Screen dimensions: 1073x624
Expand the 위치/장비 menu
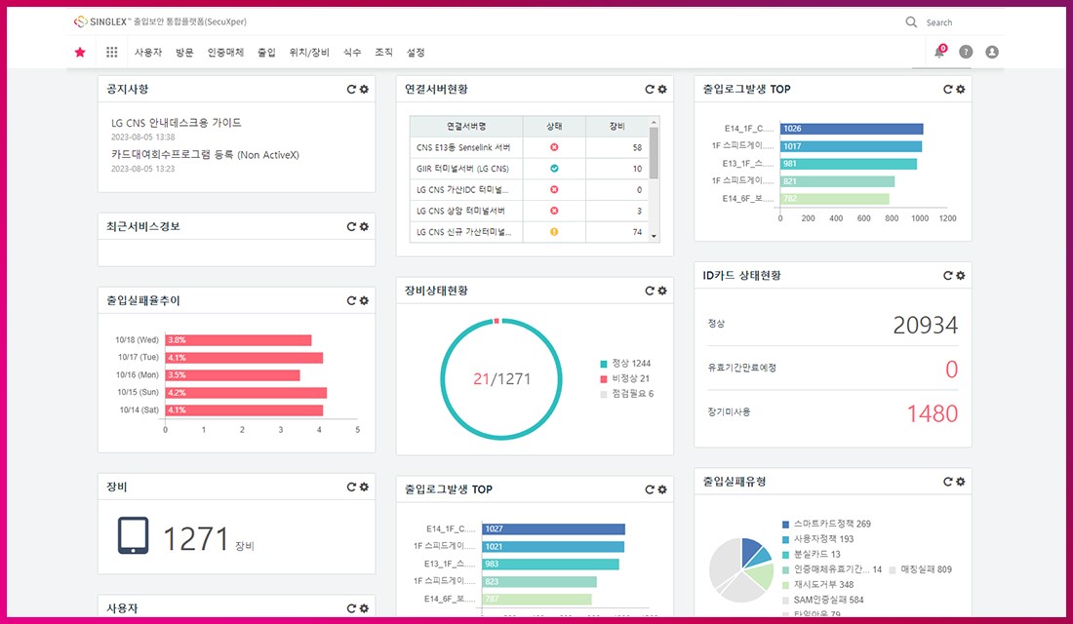[x=309, y=53]
